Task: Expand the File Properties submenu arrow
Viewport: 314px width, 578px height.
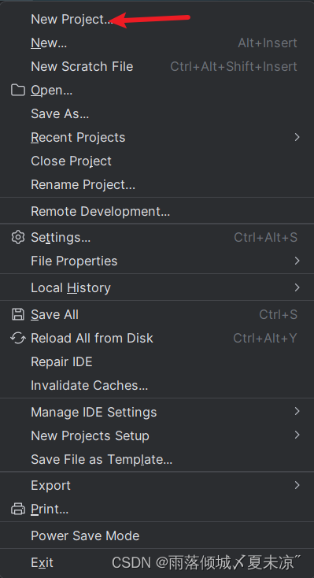Action: 297,261
